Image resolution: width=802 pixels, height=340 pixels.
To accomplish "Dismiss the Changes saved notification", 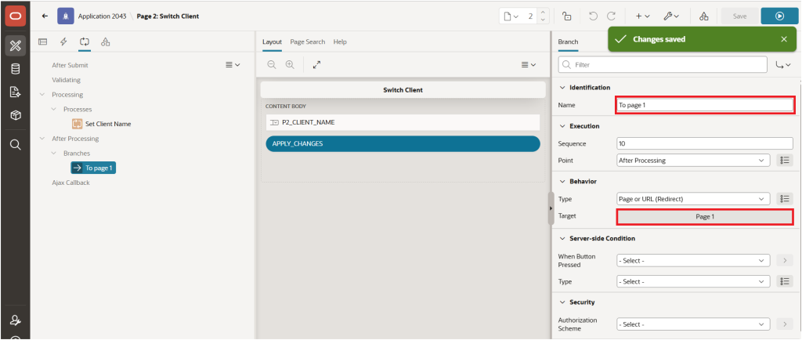I will click(x=784, y=39).
